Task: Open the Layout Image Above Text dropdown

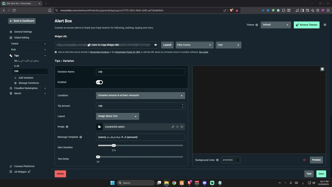Action: [117, 116]
